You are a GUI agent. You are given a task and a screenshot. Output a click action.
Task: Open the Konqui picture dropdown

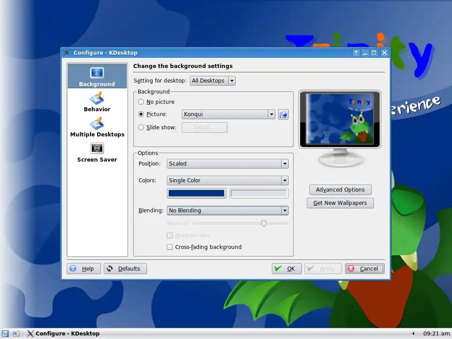pyautogui.click(x=229, y=114)
